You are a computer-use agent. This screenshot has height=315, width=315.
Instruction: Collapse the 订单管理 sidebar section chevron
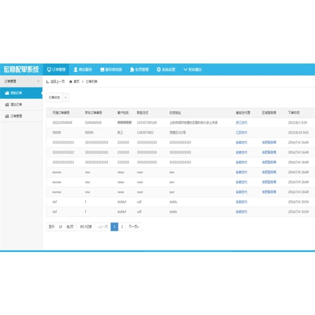click(x=38, y=81)
